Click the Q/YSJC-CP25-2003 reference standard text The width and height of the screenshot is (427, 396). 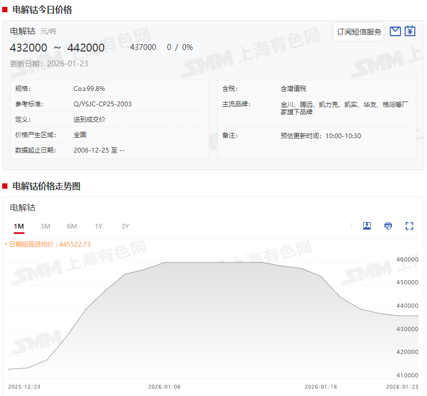(103, 104)
